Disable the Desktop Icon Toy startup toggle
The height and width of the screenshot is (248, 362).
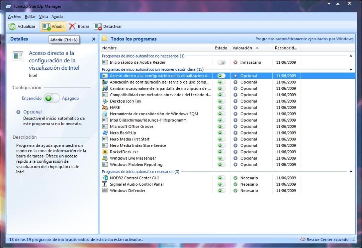tap(222, 101)
